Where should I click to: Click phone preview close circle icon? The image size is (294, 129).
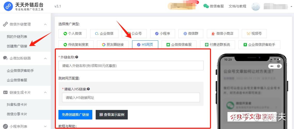coord(278,66)
